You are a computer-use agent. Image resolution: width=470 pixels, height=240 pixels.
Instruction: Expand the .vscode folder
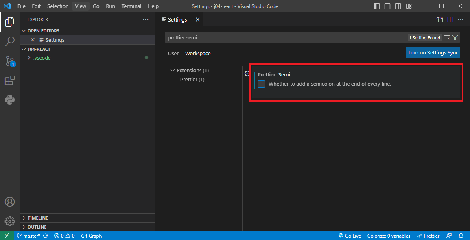pyautogui.click(x=29, y=58)
